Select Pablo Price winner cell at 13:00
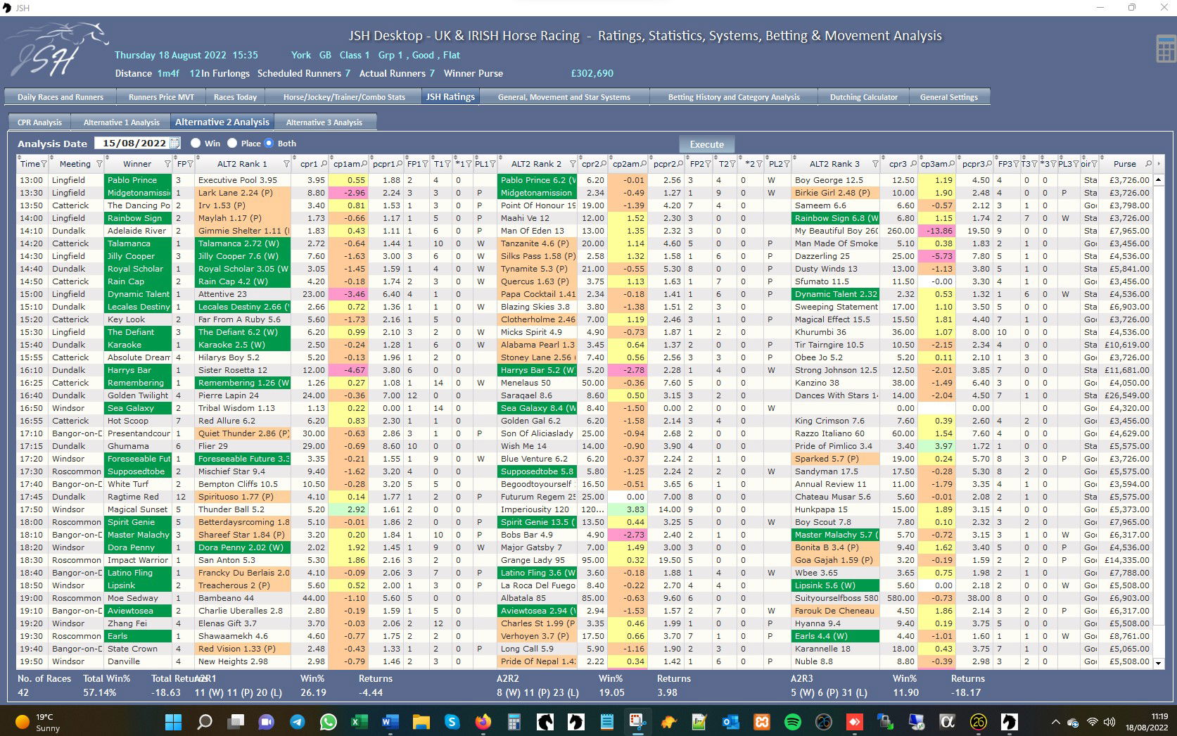Viewport: 1177px width, 736px height. coord(138,180)
